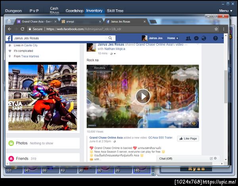This screenshot has width=238, height=186.
Task: Open the Facebook help question mark icon
Action: point(215,38)
